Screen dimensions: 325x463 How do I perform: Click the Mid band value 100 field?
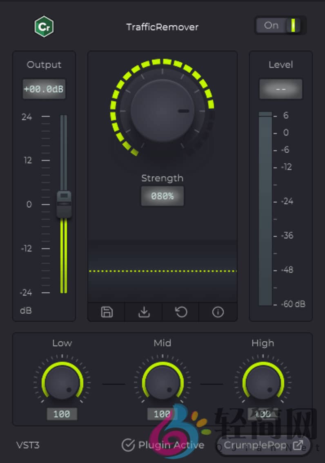tap(162, 414)
